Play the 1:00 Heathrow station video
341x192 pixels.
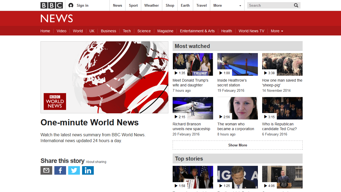pyautogui.click(x=238, y=64)
